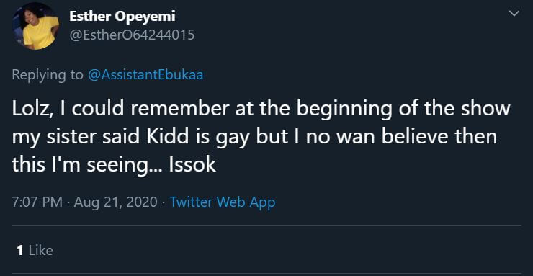Screen dimensions: 533x276
Task: Select the 'Replying to' label text
Action: (x=48, y=74)
